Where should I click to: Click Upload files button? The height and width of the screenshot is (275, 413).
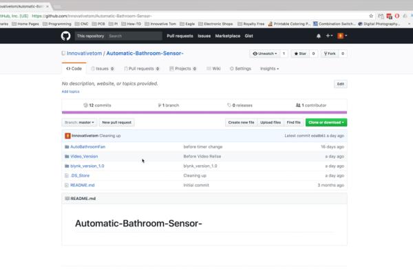click(271, 122)
